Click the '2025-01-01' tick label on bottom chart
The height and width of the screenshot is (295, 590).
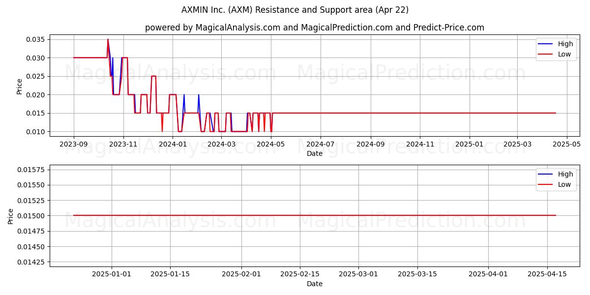tap(112, 275)
